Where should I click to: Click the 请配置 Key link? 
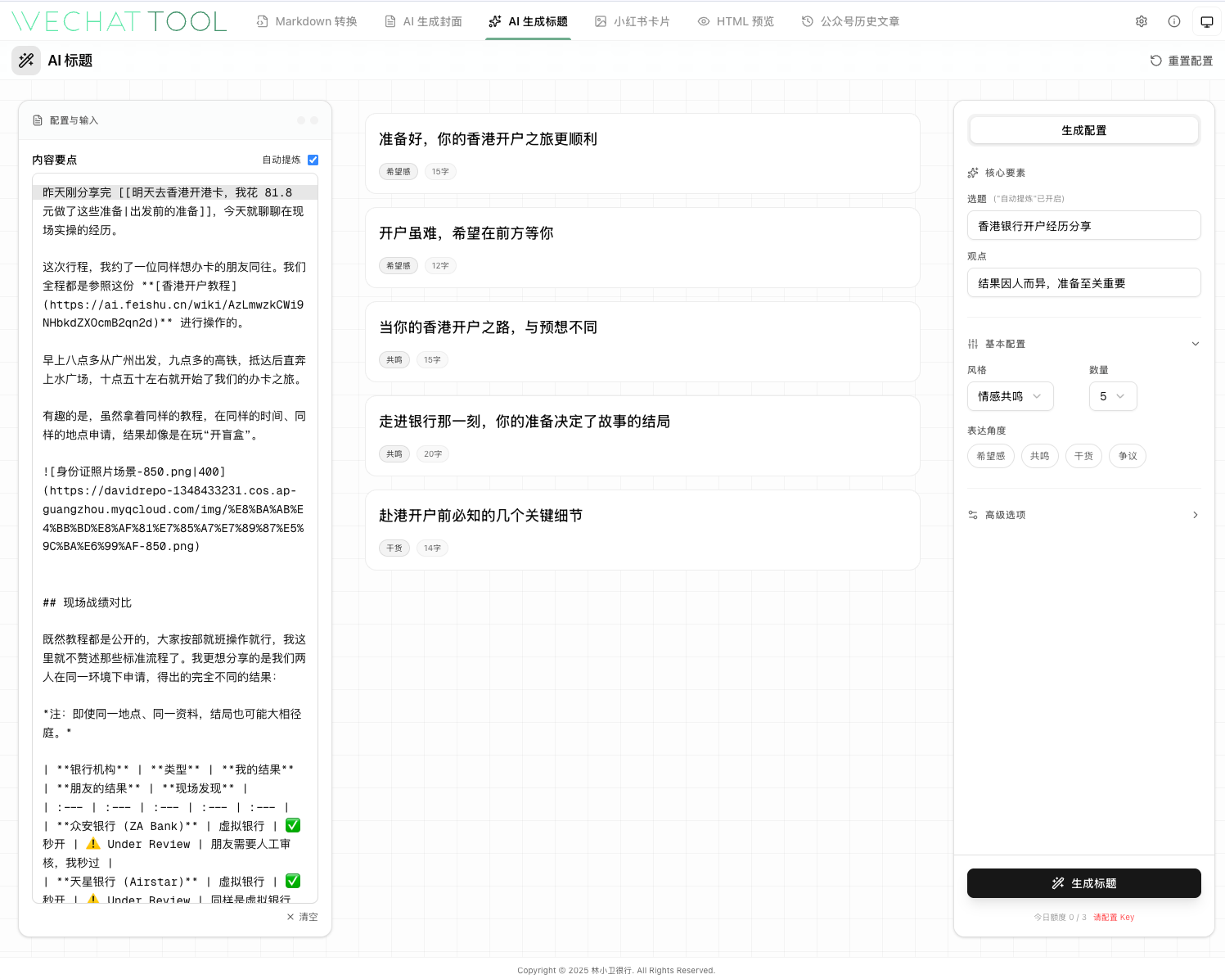tap(1114, 918)
